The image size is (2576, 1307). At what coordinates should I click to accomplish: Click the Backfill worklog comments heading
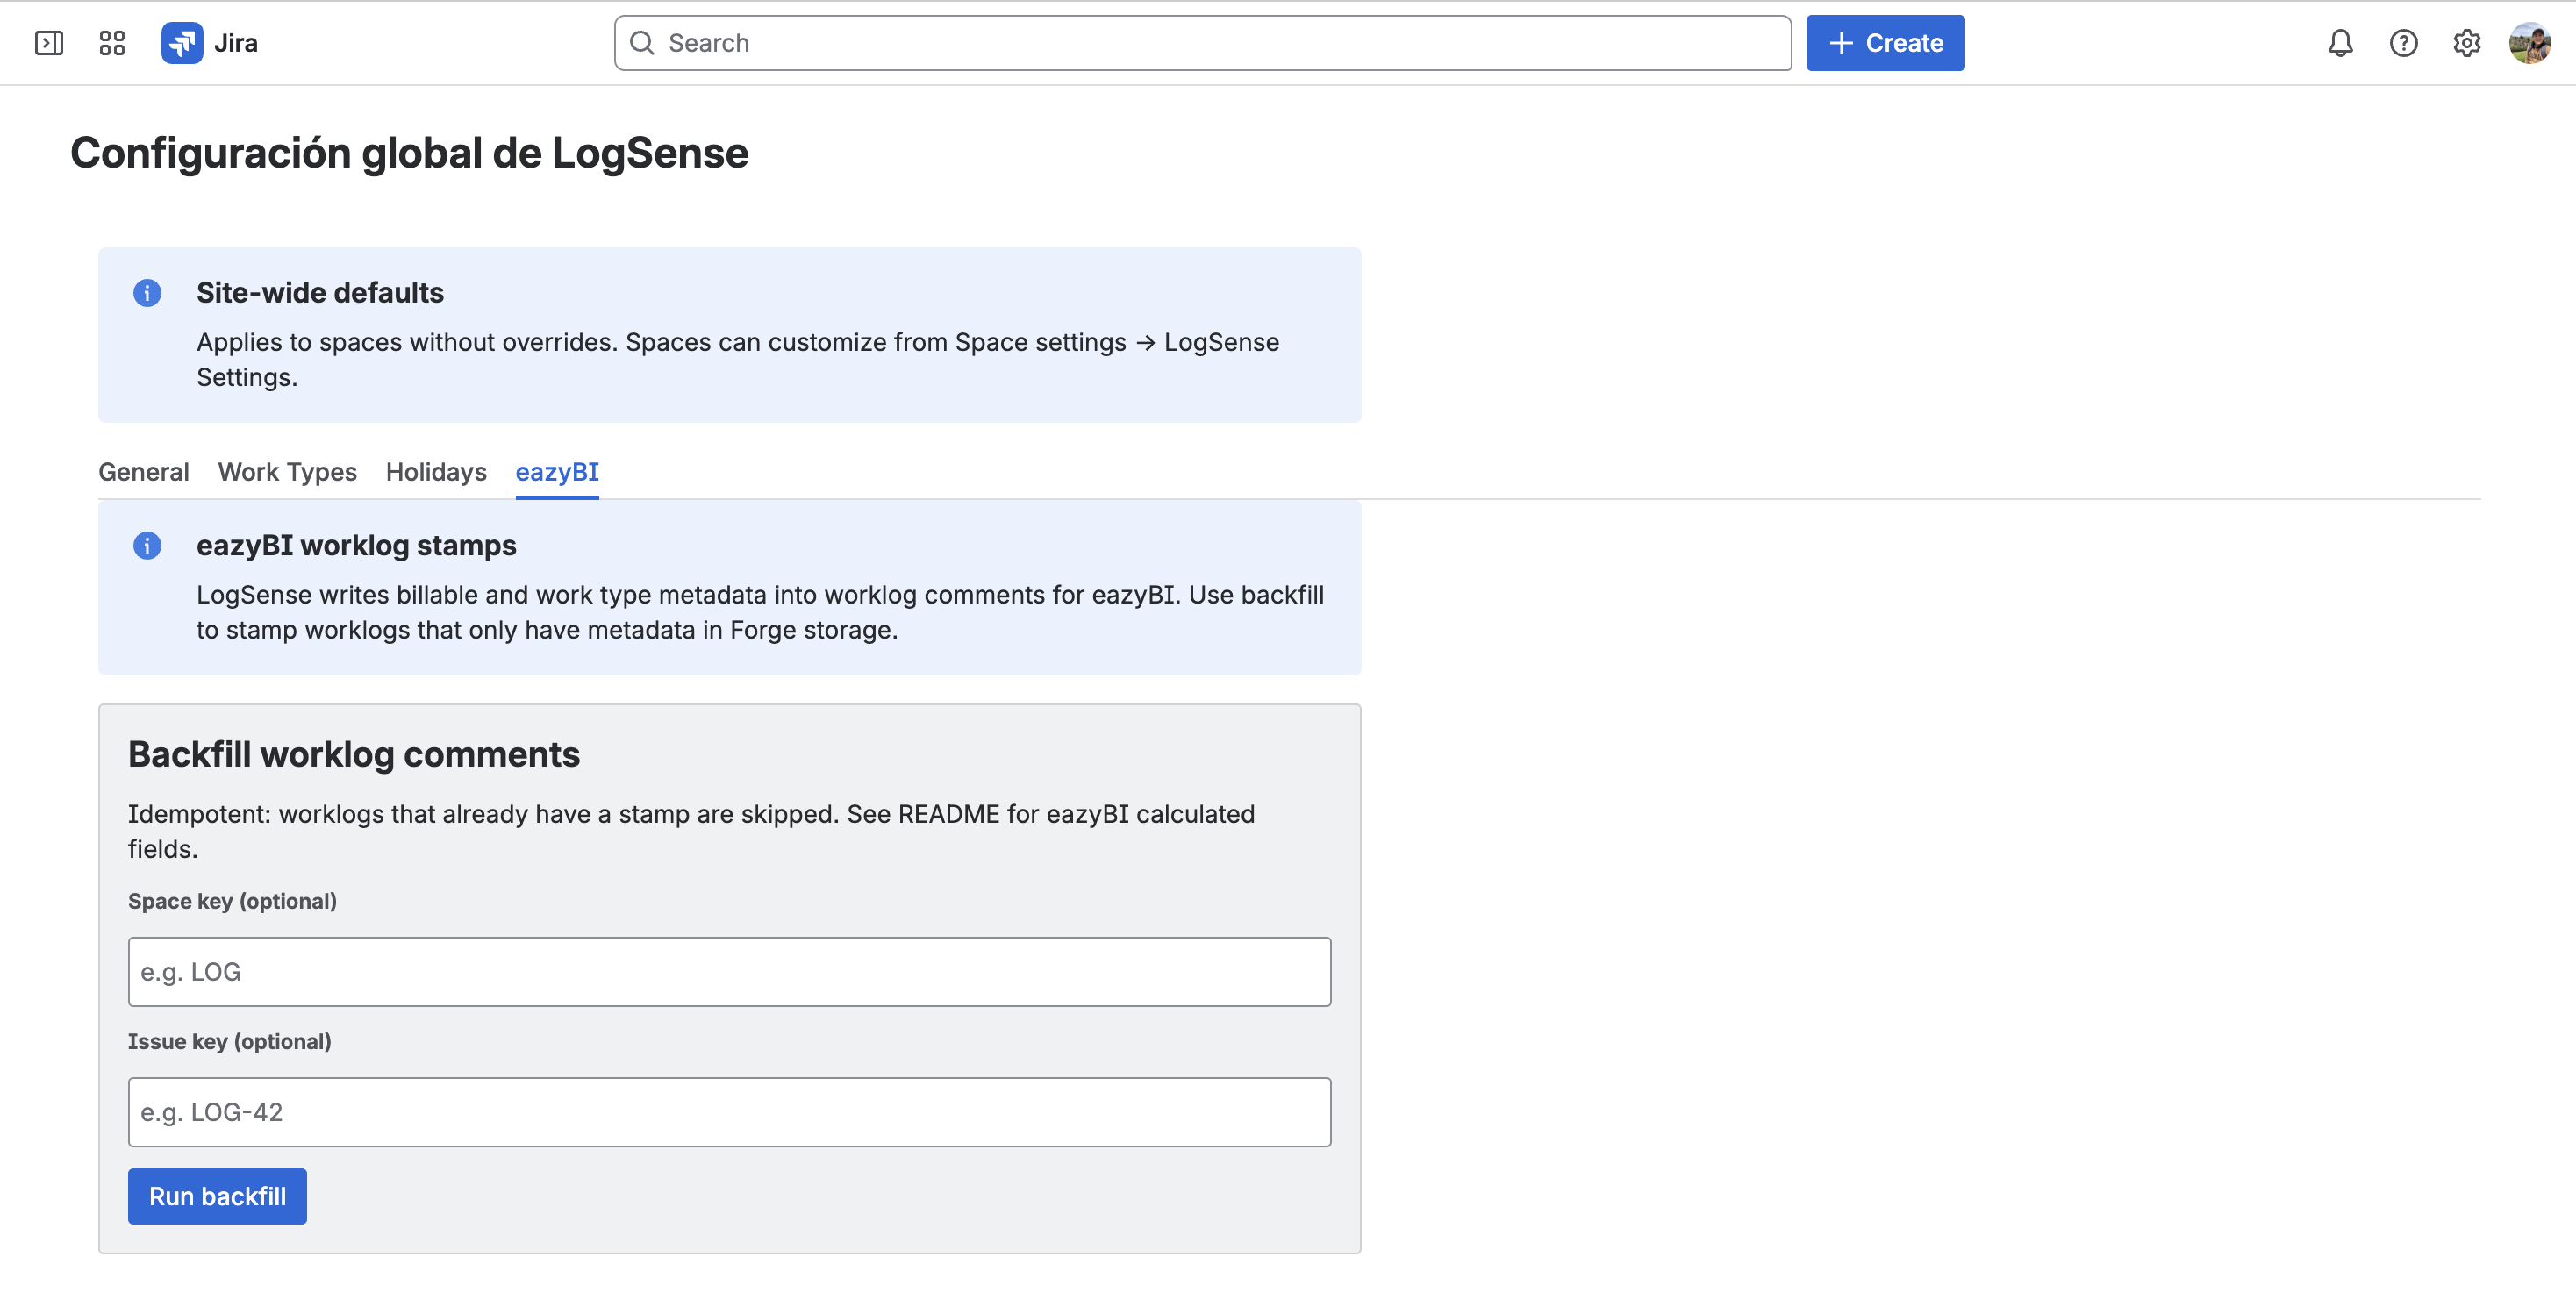[x=354, y=754]
